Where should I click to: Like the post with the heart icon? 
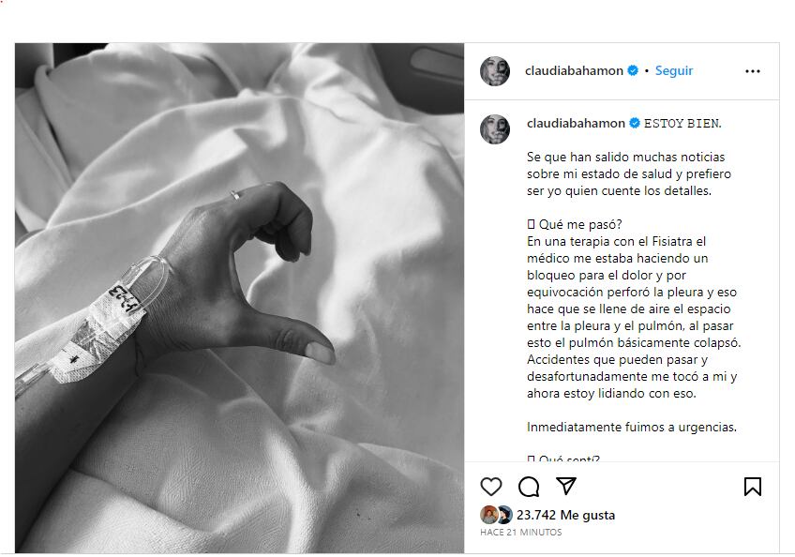click(x=491, y=487)
